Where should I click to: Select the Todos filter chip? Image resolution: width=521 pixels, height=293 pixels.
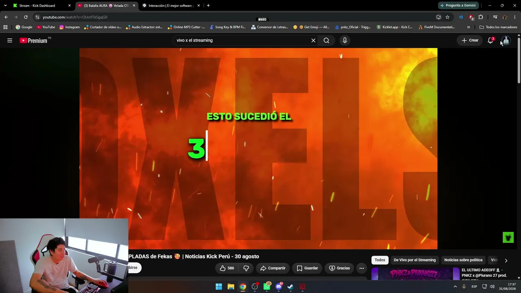tap(380, 260)
